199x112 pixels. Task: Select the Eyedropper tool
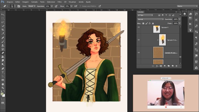click(3, 33)
